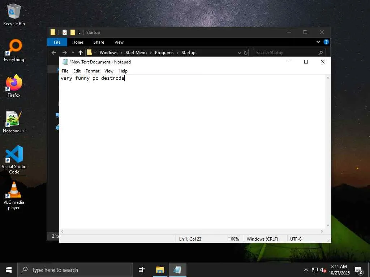Refresh the Startup folder view
Image resolution: width=370 pixels, height=277 pixels.
[x=246, y=53]
